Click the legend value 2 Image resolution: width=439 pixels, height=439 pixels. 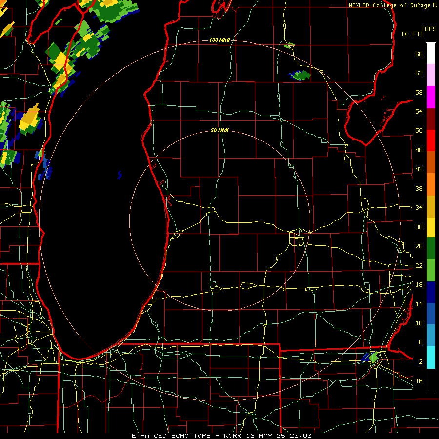coord(421,361)
